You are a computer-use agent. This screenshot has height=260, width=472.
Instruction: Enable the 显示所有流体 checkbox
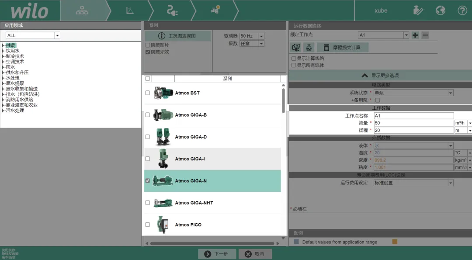click(294, 65)
